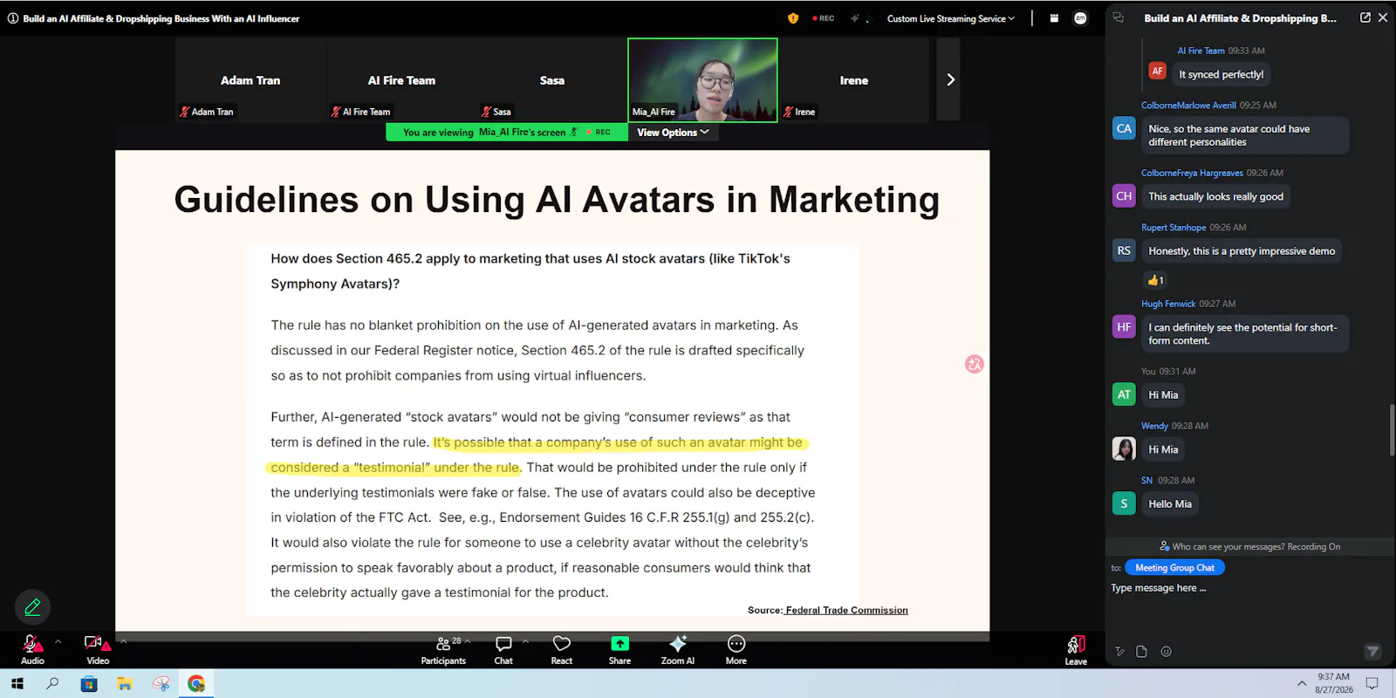The height and width of the screenshot is (698, 1396).
Task: Click Rupert Stanhope sender name
Action: coord(1174,228)
